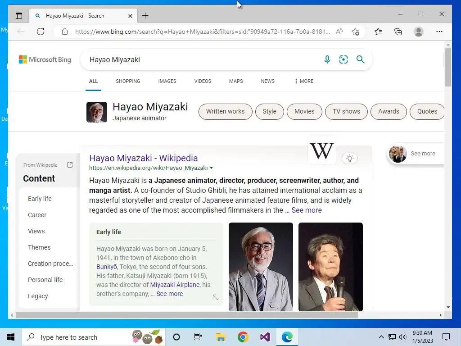The width and height of the screenshot is (461, 346).
Task: Jump to Personal life in Content list
Action: point(45,280)
